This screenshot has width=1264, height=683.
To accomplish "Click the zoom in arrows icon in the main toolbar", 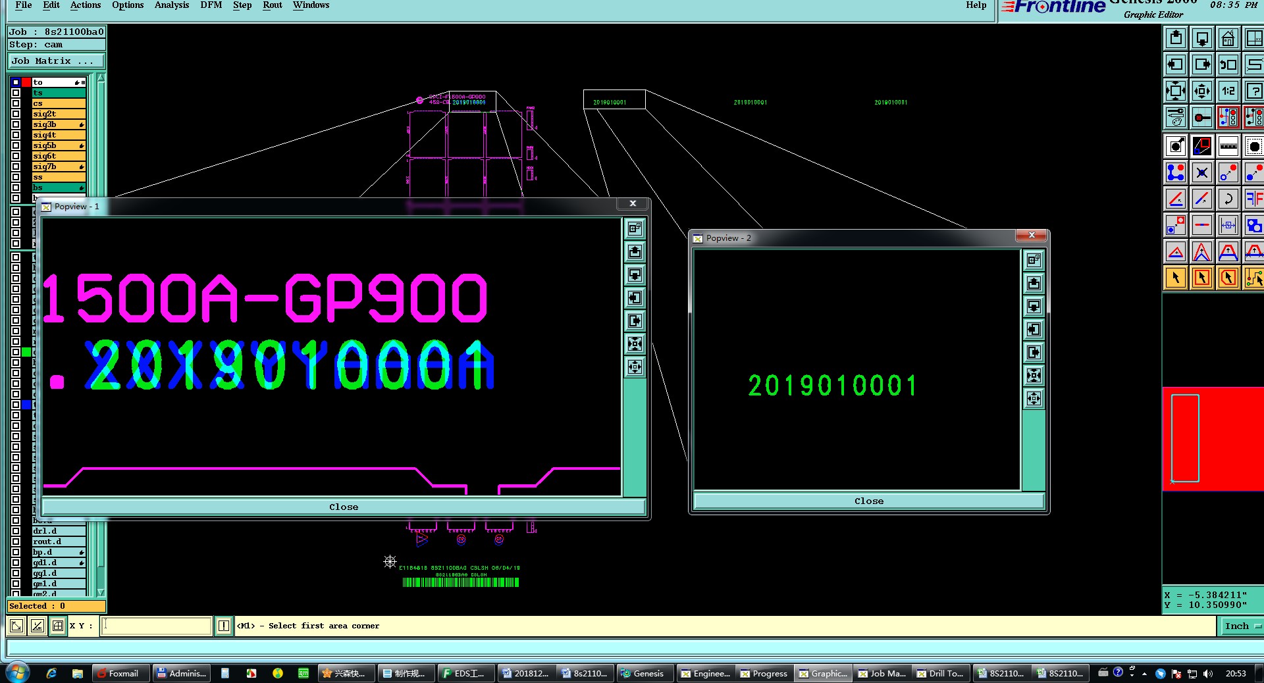I will (1176, 91).
